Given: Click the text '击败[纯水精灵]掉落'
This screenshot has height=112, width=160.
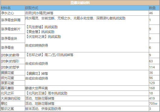Looking at the screenshot, I should 39,13.
